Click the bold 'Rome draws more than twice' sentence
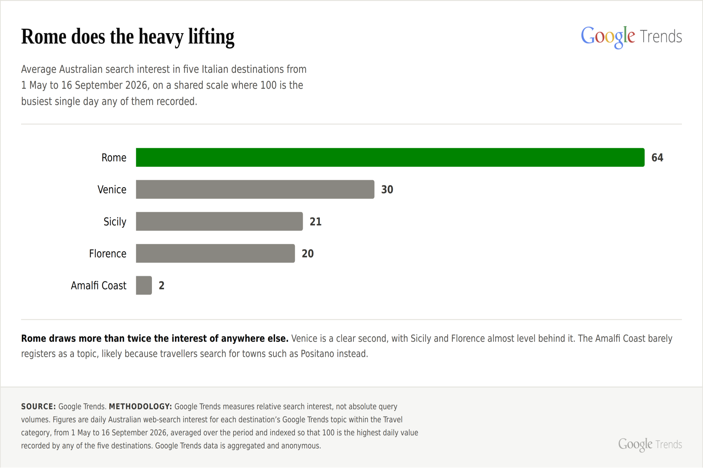Viewport: 703px width, 468px height. pos(155,339)
